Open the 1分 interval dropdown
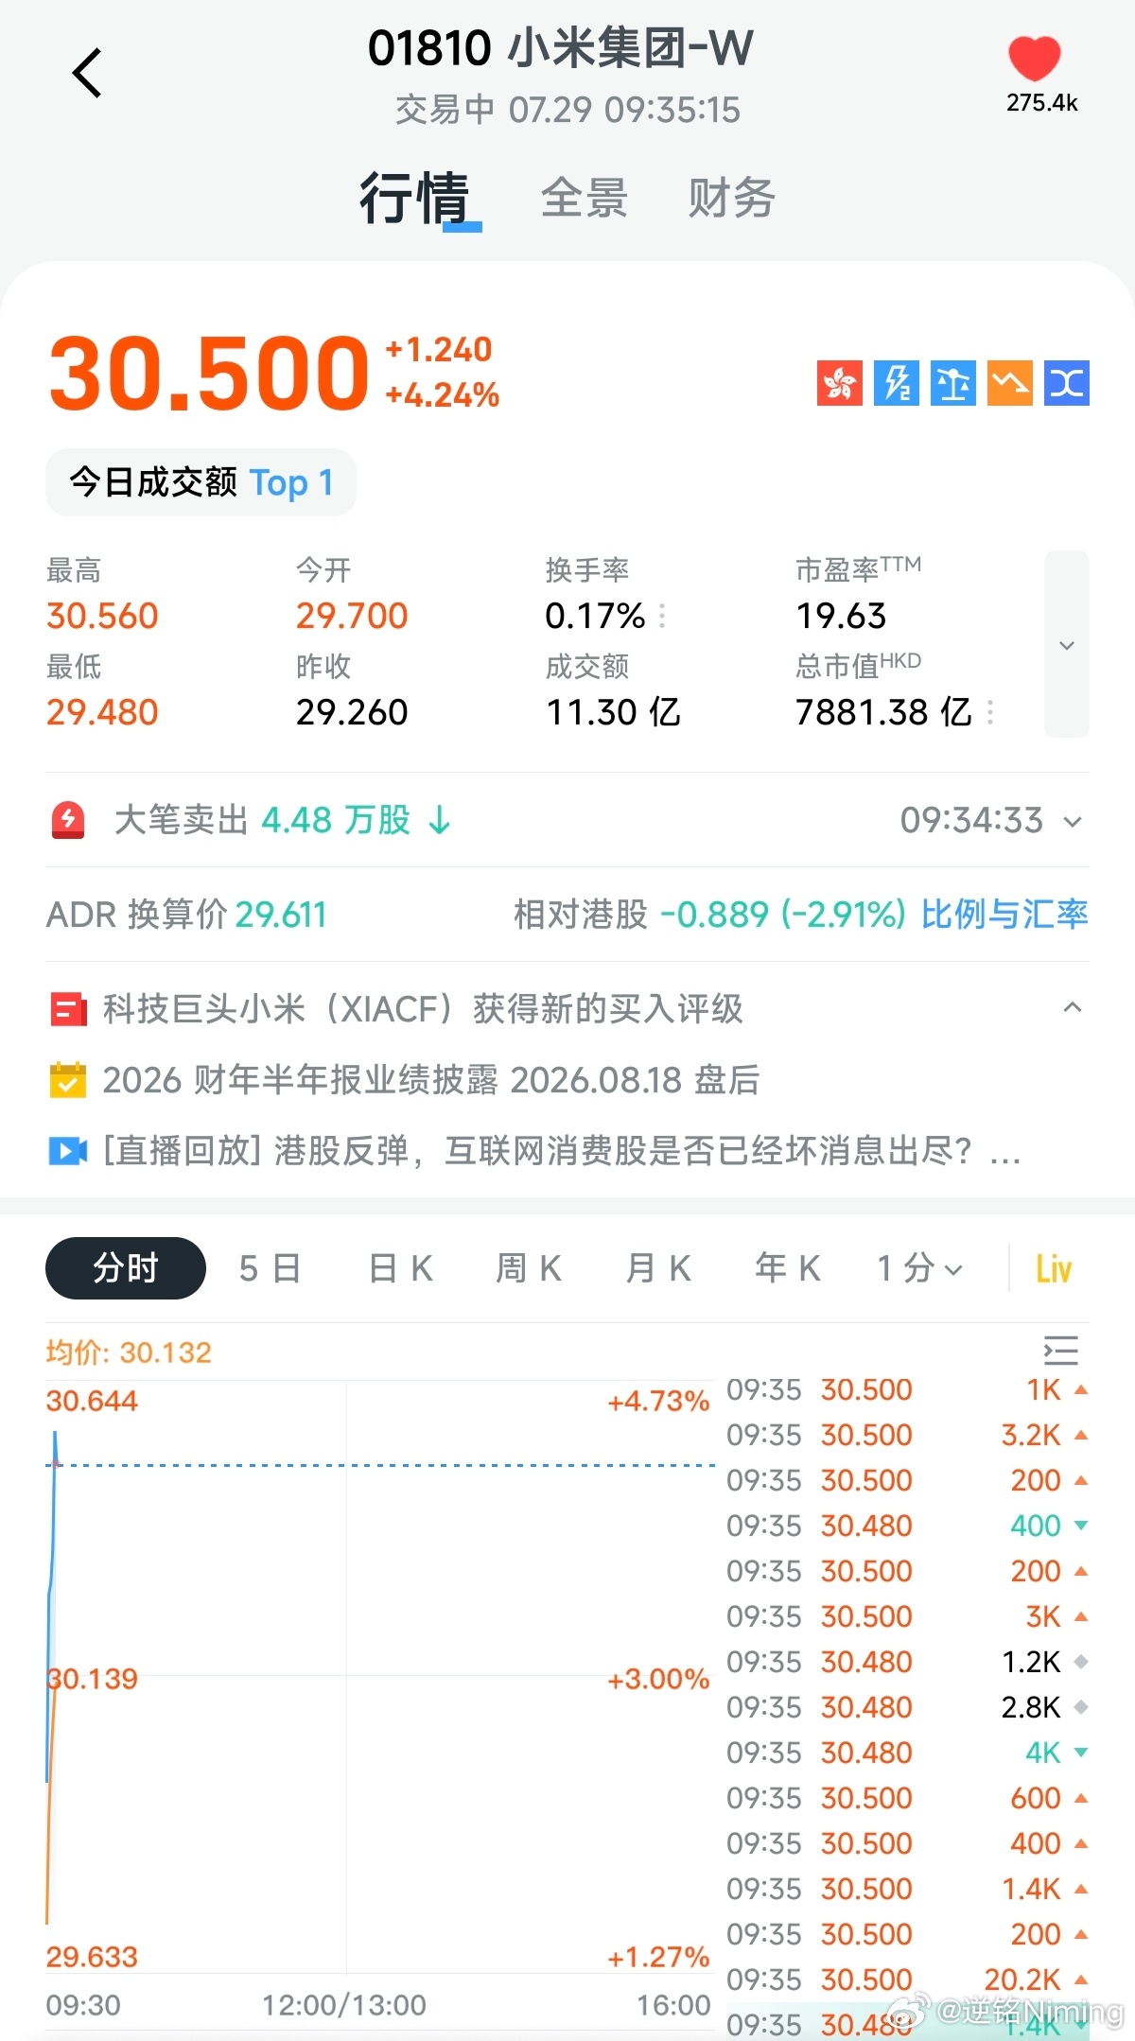1135x2041 pixels. click(x=919, y=1268)
